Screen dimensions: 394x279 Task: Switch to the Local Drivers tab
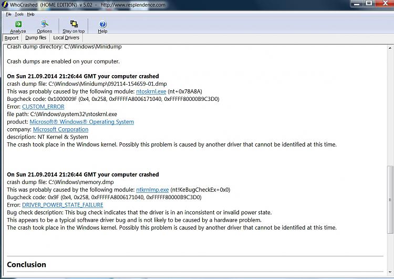[66, 38]
